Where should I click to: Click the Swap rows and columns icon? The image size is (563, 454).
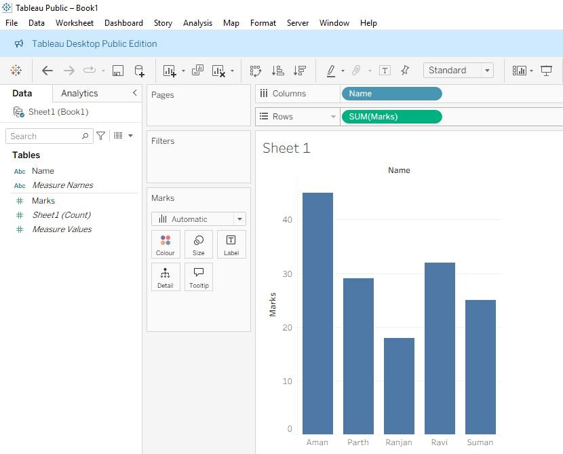coord(256,71)
